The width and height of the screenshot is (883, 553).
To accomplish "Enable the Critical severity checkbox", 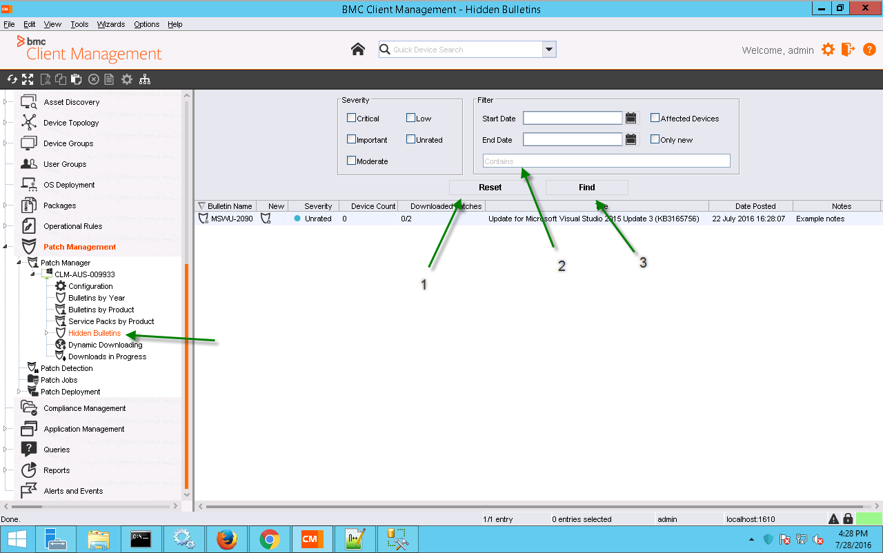I will coord(351,118).
